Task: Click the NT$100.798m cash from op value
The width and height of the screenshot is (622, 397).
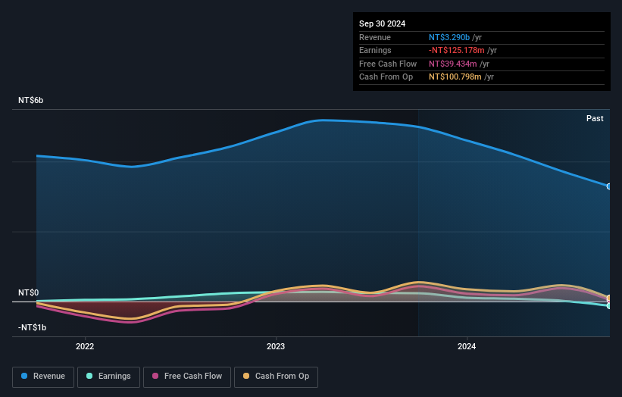Action: click(455, 77)
